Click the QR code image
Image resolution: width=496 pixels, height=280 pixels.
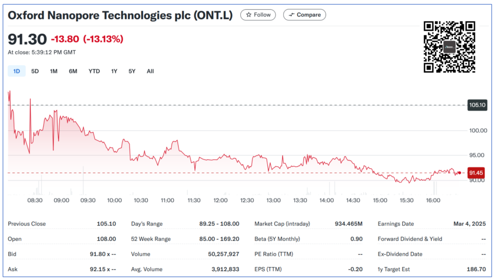point(449,47)
